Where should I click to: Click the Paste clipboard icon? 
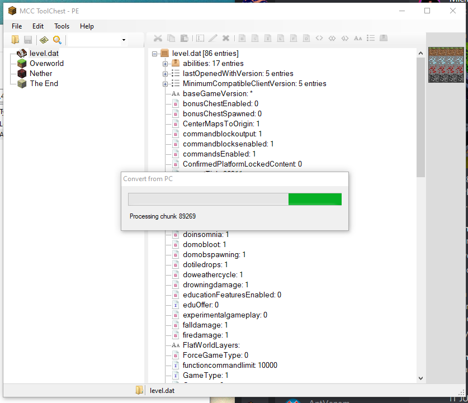184,38
